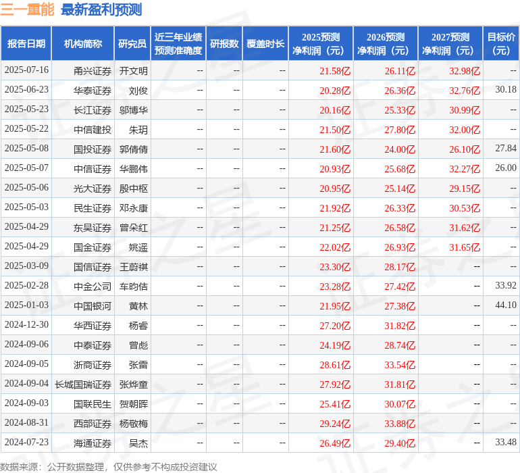
Task: Click the date 2025-06-23
Action: coord(26,89)
